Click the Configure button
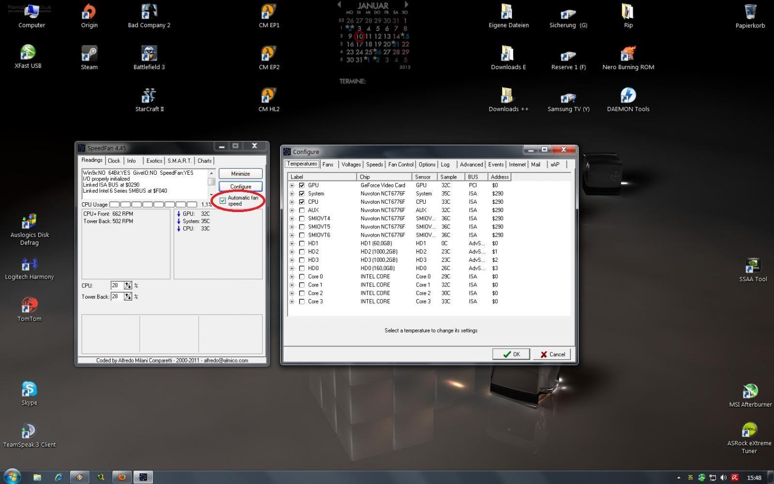Image resolution: width=774 pixels, height=484 pixels. pos(240,186)
